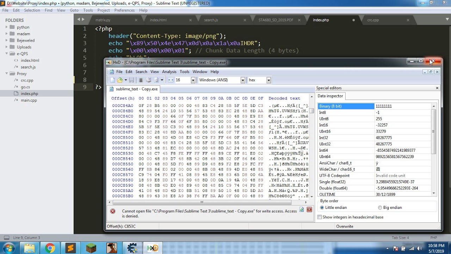Expand Bejeweled folder in sidebar

[x=6, y=41]
